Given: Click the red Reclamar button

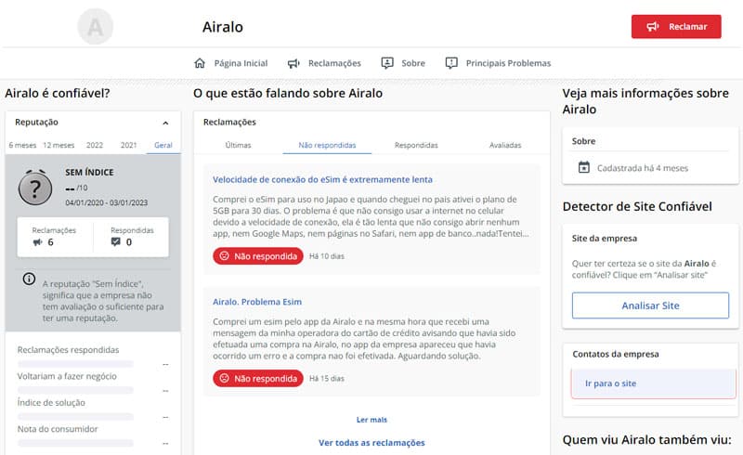Looking at the screenshot, I should point(676,27).
